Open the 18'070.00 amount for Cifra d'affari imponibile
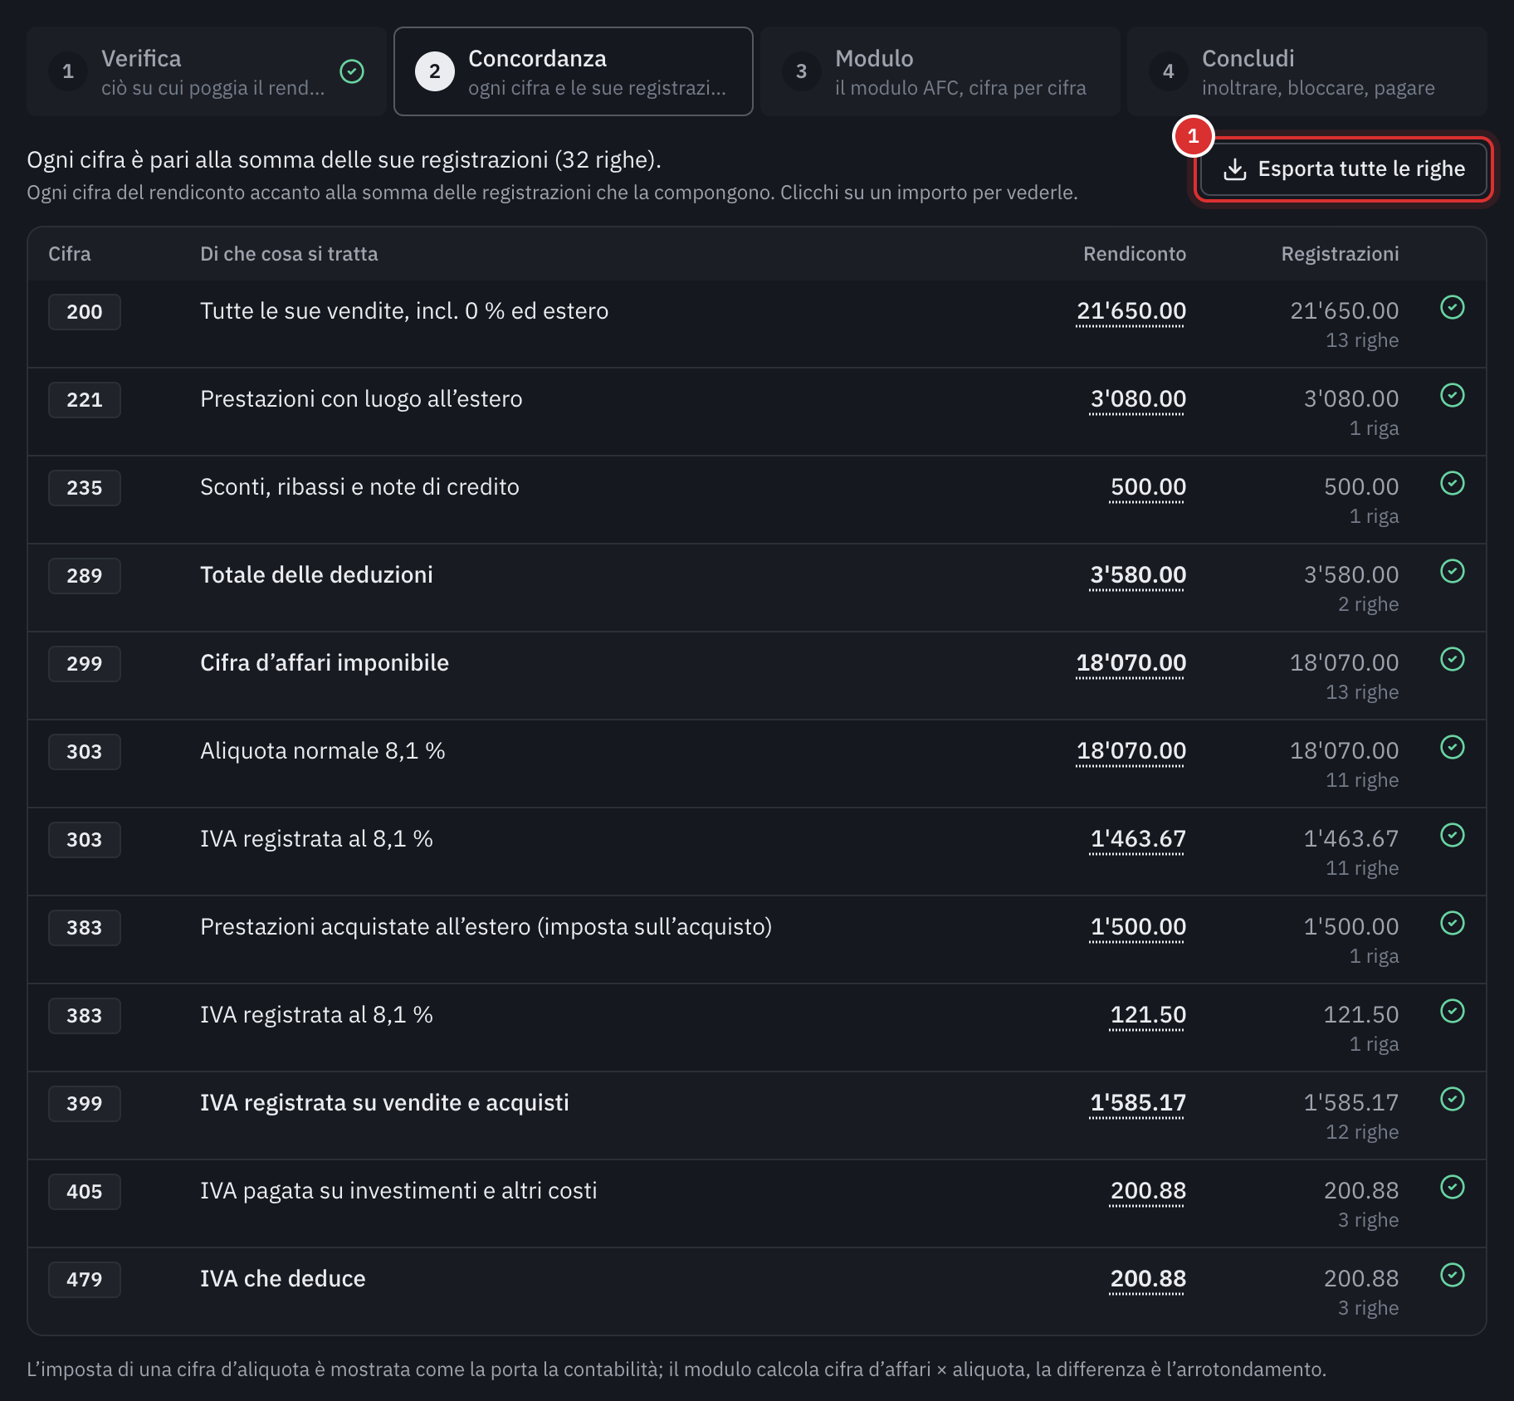The image size is (1514, 1401). (x=1131, y=663)
